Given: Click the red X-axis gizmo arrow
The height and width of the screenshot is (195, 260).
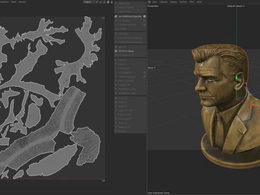Looking at the screenshot, I should click(x=253, y=105).
